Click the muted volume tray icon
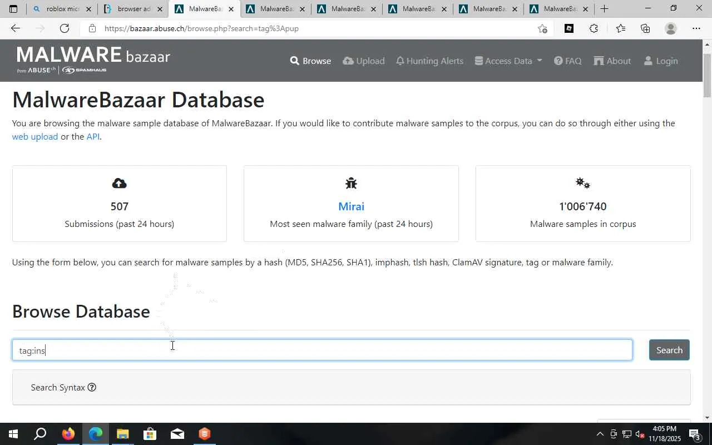Viewport: 712px width, 445px height. pyautogui.click(x=640, y=434)
